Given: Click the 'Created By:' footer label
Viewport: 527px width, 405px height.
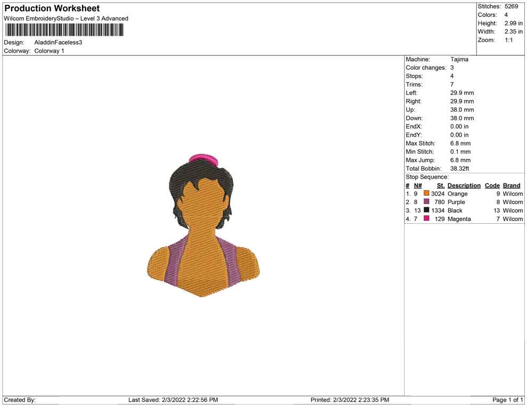Looking at the screenshot, I should [20, 400].
